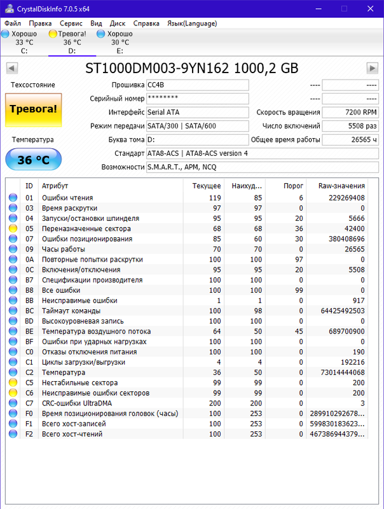Select drive C: status tab
This screenshot has width=384, height=509.
[24, 42]
